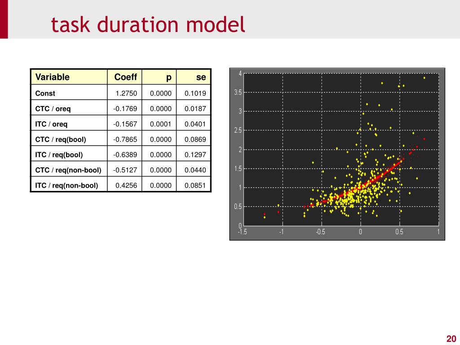
Task: Click the standard error 0.0187
Action: [195, 109]
